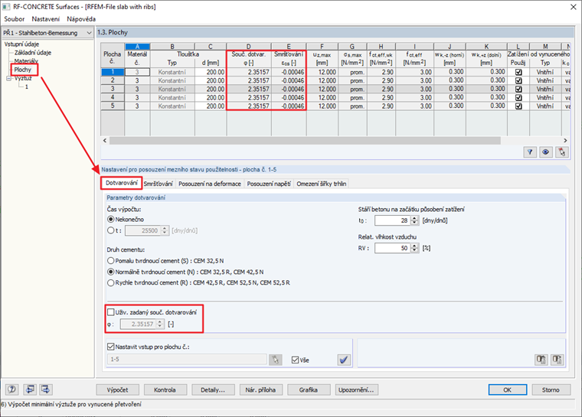Toggle Nastavit vstup pro plochu č. checkbox
The width and height of the screenshot is (582, 417).
click(110, 347)
